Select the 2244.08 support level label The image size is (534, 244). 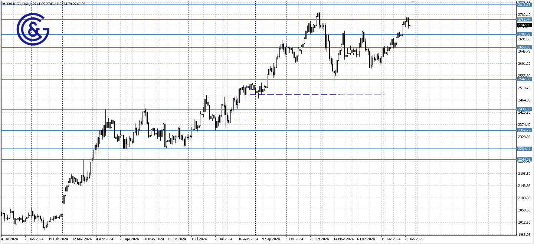pyautogui.click(x=525, y=159)
